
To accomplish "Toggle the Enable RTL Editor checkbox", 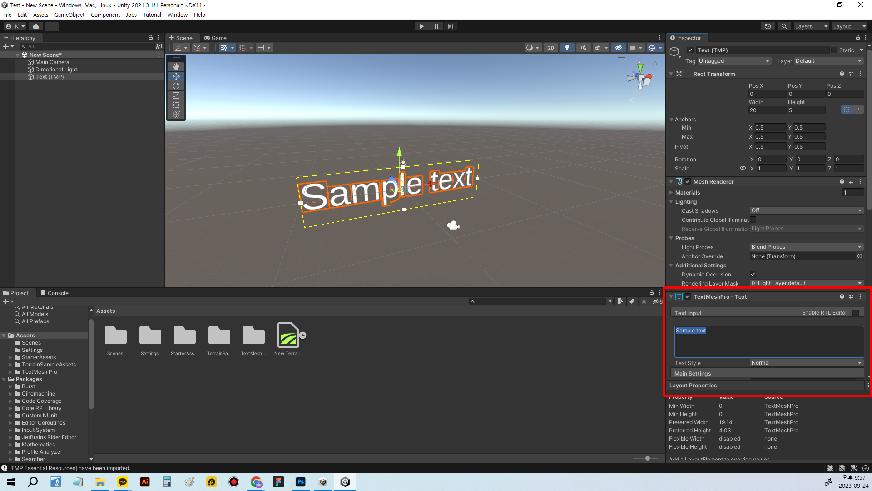I will pyautogui.click(x=856, y=313).
